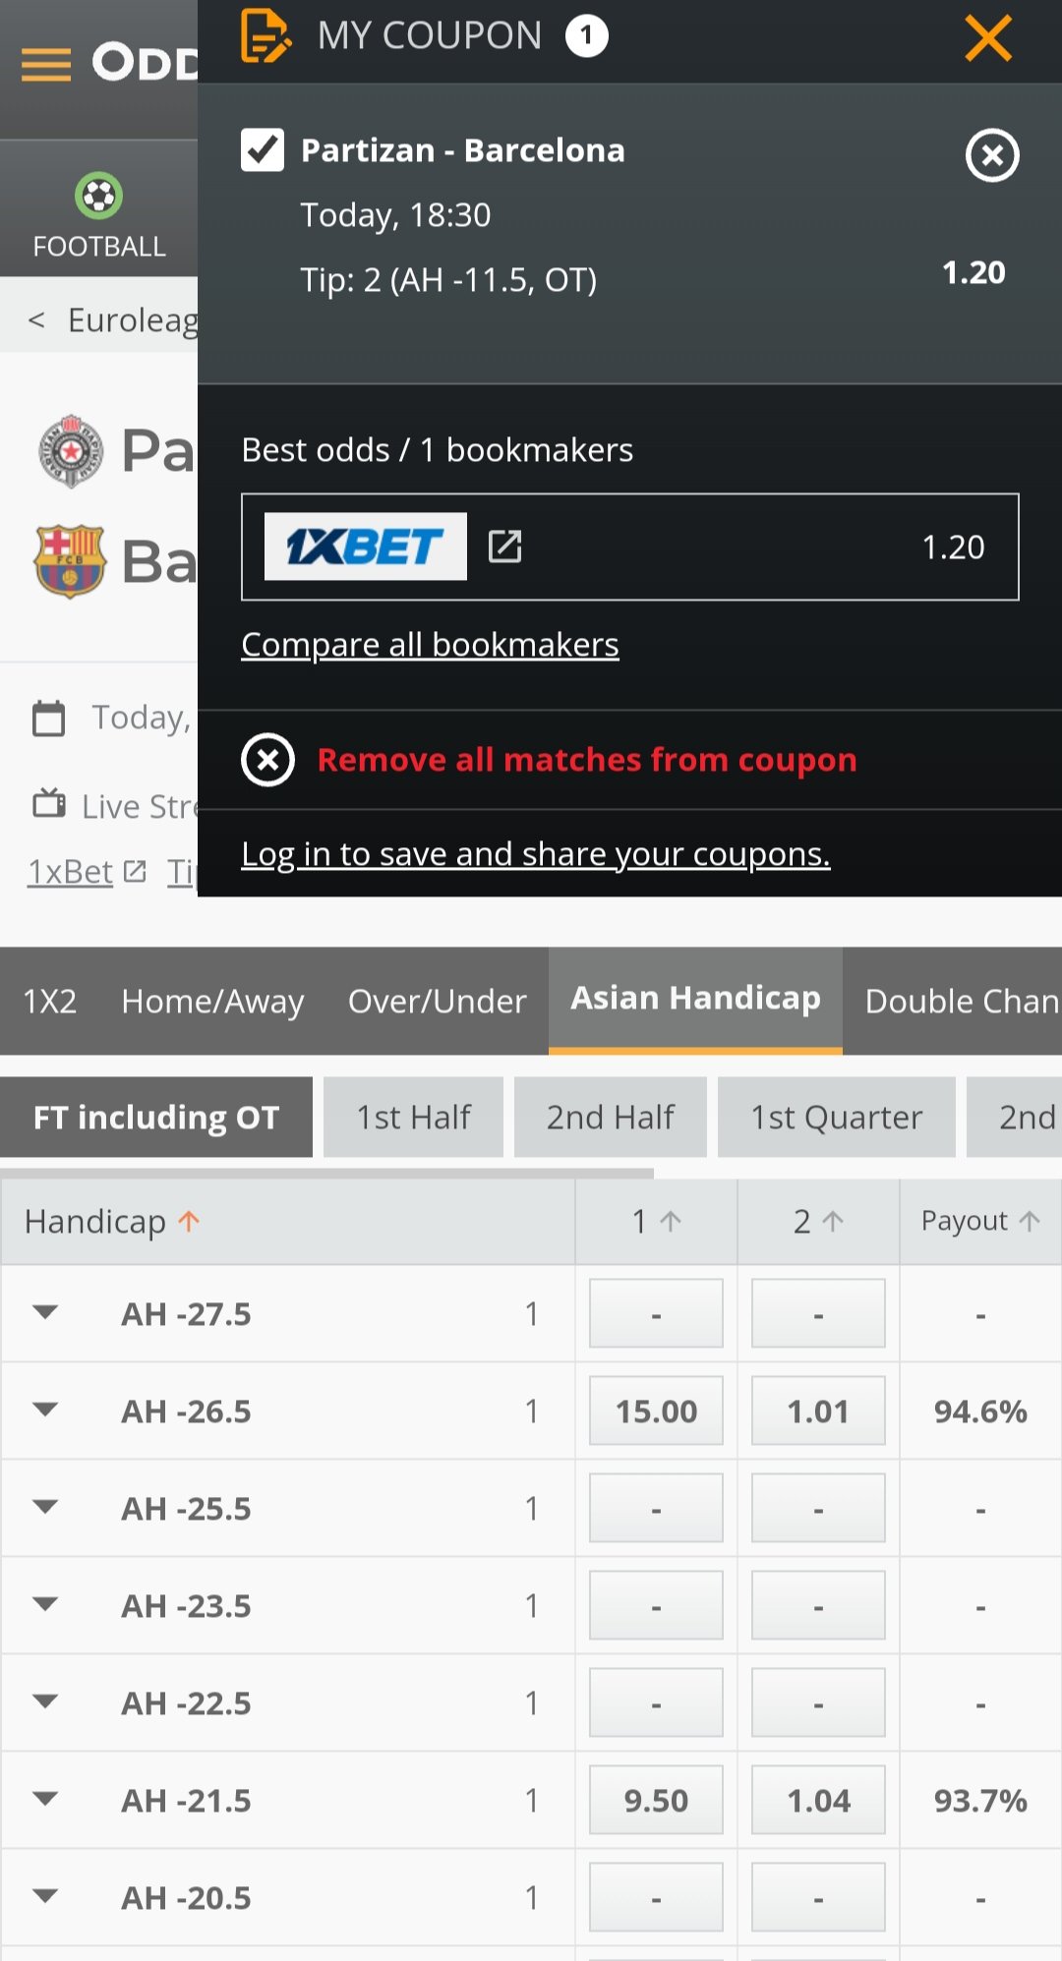Click the Barcelona team crest
This screenshot has width=1062, height=1961.
click(x=70, y=561)
